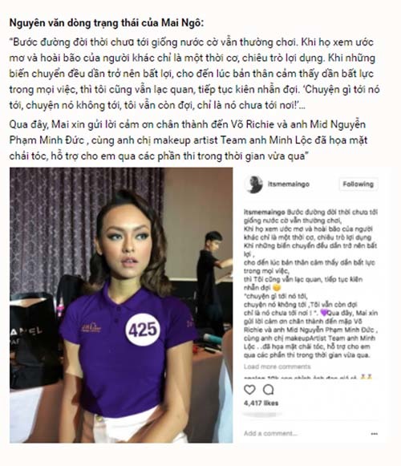
Task: Click the photo of contestant 425
Action: [x=121, y=306]
